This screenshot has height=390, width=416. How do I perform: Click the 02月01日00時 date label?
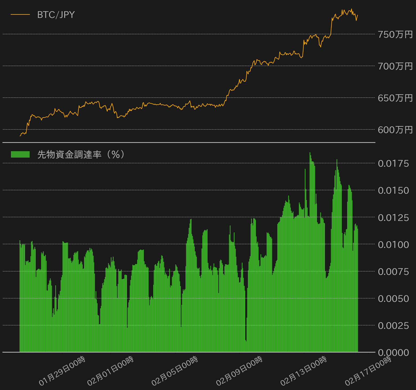tap(110, 371)
